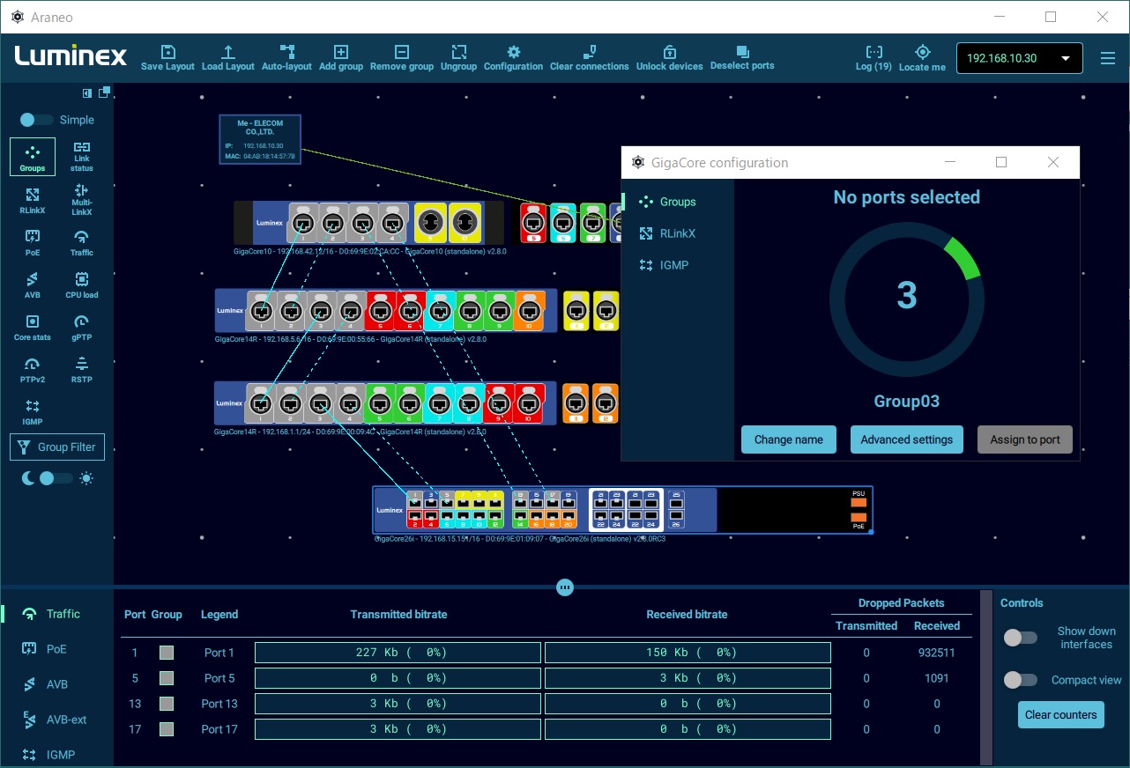Toggle the Simple mode switch
Image resolution: width=1130 pixels, height=768 pixels.
tap(36, 120)
